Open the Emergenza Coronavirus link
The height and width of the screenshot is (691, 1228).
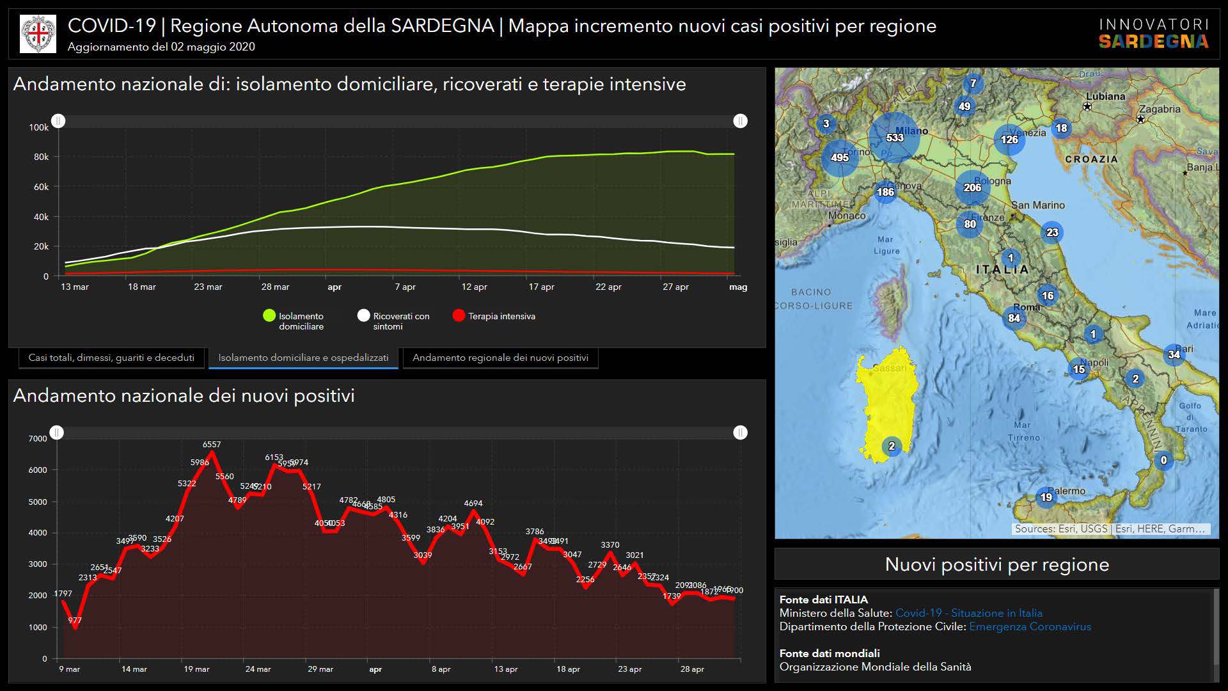coord(1030,626)
